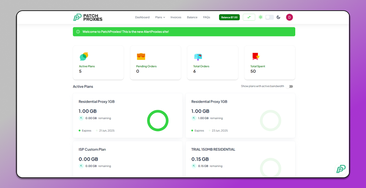Click the Pending Orders briefcase icon
The height and width of the screenshot is (188, 366).
[x=141, y=56]
